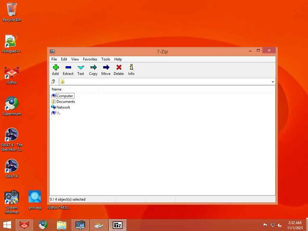Maximize the 7-Zip window
This screenshot has width=308, height=231.
[258, 51]
